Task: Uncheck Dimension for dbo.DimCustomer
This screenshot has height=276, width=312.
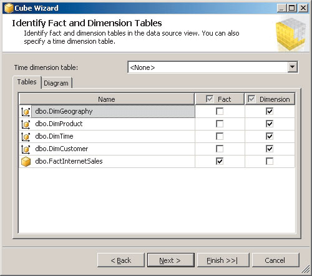Action: coord(270,149)
